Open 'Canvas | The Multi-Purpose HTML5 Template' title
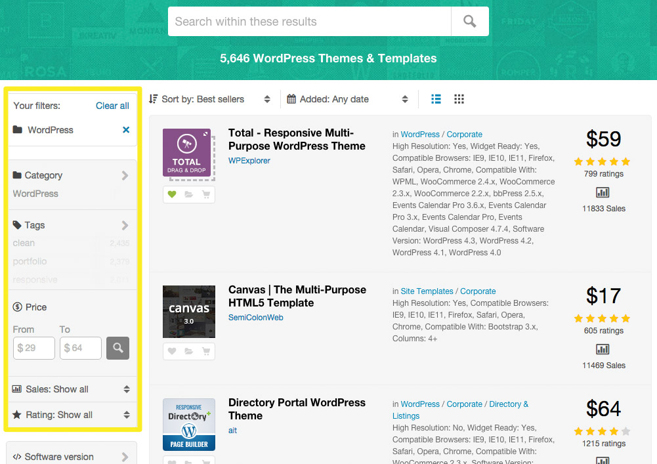 297,297
